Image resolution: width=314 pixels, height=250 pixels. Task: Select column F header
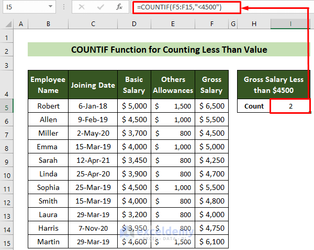(x=211, y=24)
